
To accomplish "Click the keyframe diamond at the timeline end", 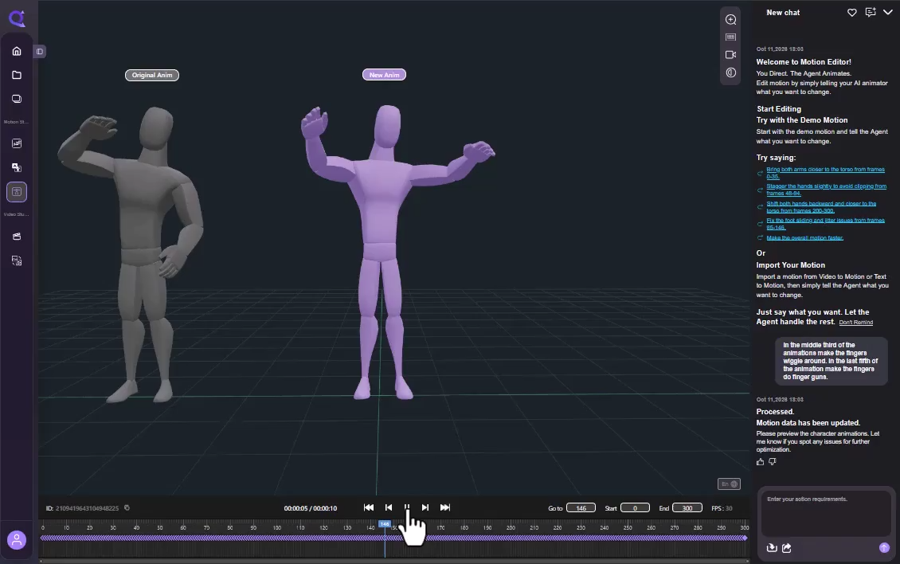I will click(745, 539).
